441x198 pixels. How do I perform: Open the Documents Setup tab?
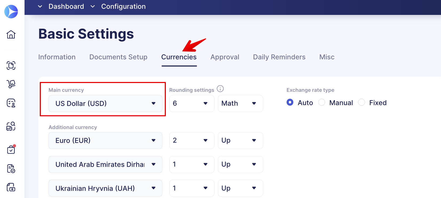(x=118, y=57)
